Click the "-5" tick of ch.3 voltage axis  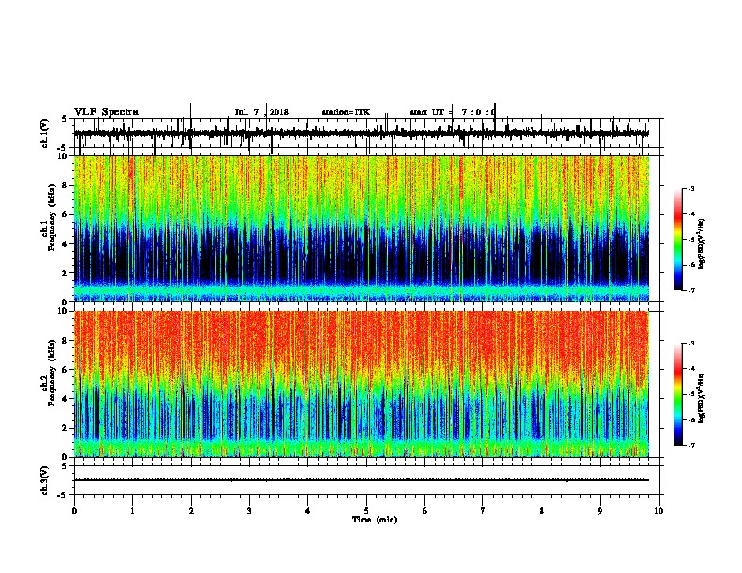(x=64, y=495)
